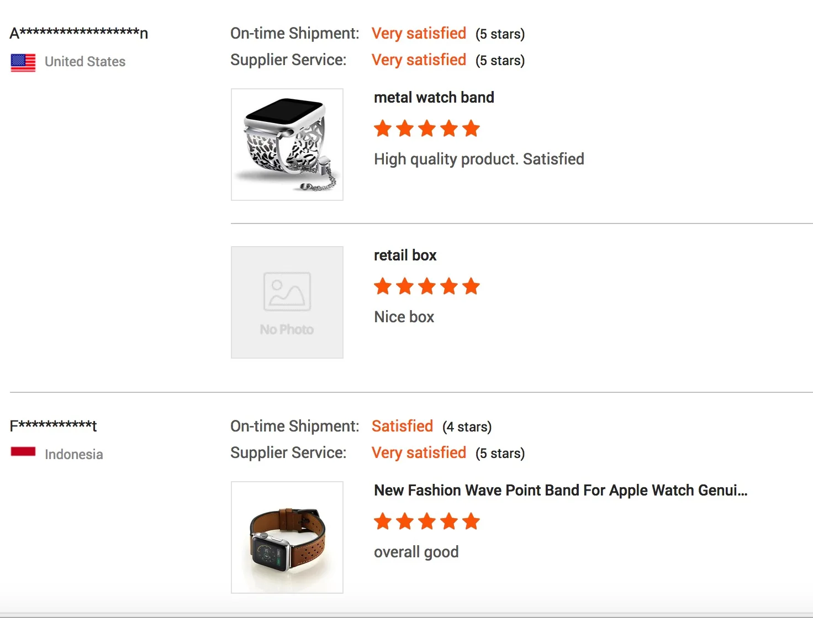Click the United States country label
Viewport: 813px width, 618px height.
click(85, 62)
